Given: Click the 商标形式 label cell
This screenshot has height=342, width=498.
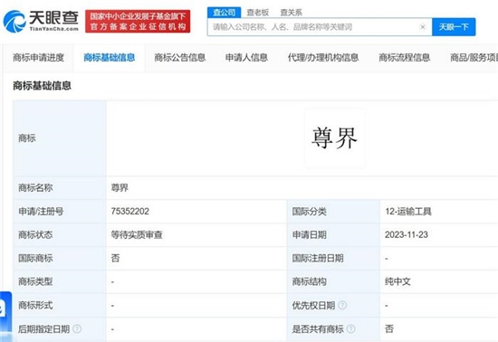Looking at the screenshot, I should (x=60, y=305).
